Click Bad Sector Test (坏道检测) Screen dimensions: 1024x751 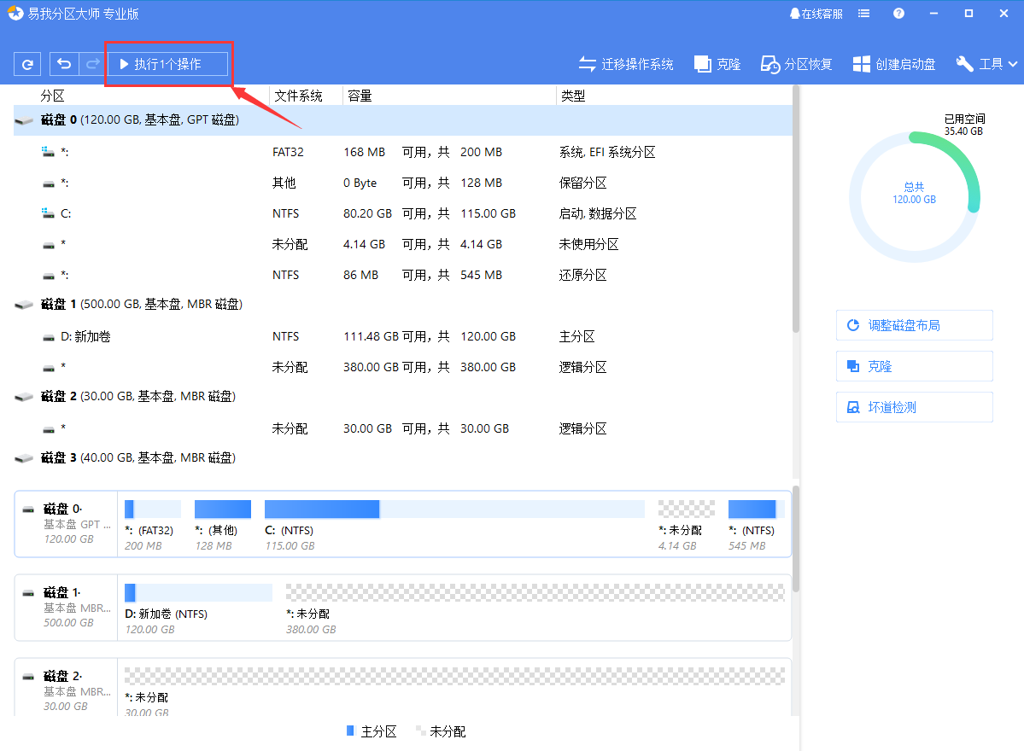pyautogui.click(x=914, y=407)
